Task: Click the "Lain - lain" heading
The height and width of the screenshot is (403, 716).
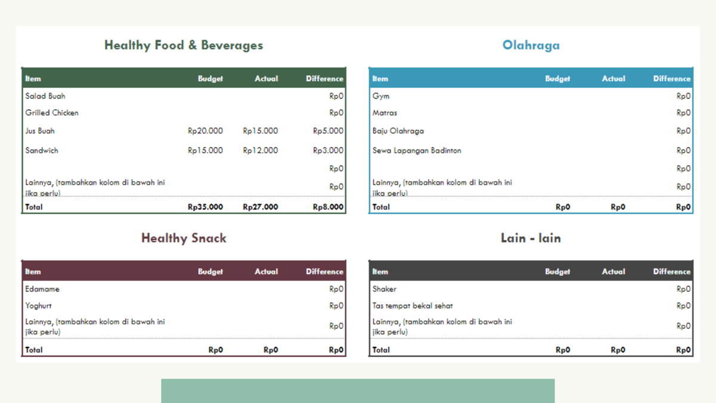Action: click(x=530, y=238)
